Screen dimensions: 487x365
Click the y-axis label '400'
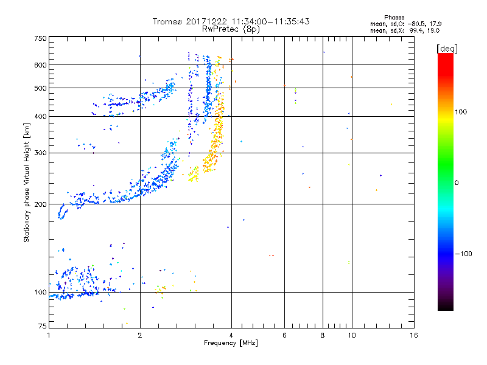coord(40,117)
